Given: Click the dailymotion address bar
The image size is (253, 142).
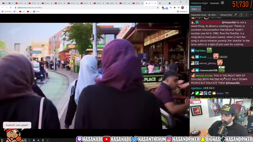Looking at the screenshot, I should click(x=85, y=7).
